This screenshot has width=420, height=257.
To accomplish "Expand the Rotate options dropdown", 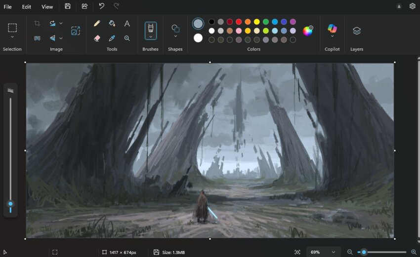I will tap(61, 23).
